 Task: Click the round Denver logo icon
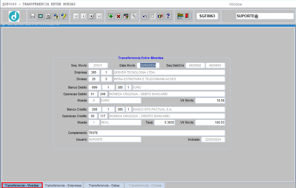[14, 16]
